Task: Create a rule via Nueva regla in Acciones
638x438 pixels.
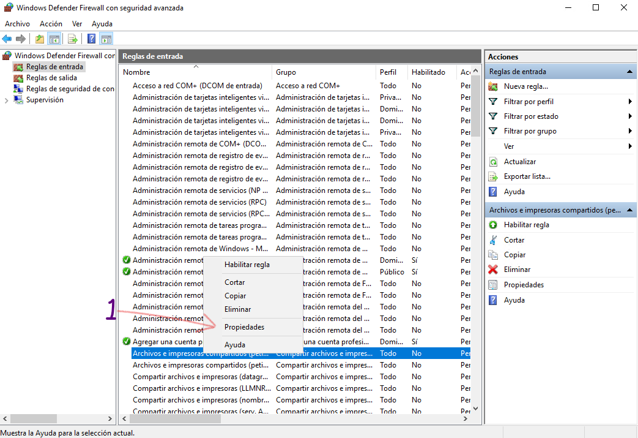Action: (525, 86)
